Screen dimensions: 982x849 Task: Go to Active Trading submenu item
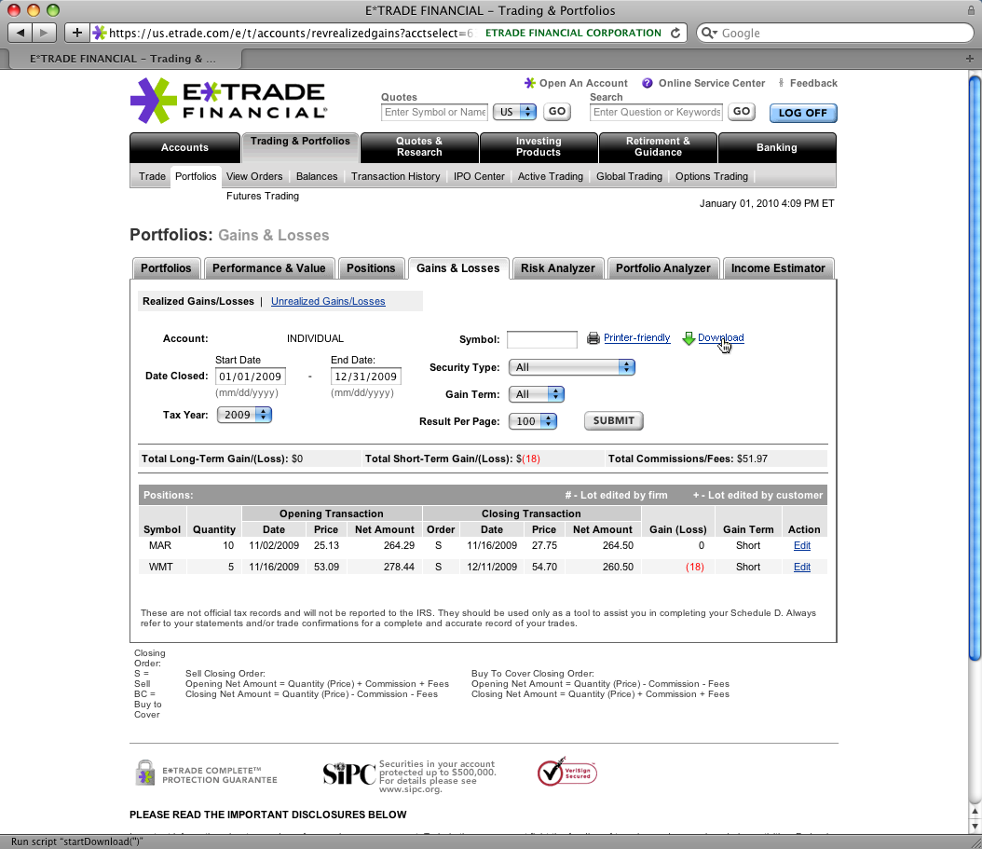[x=551, y=177]
